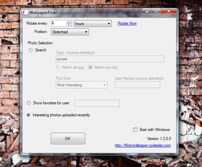Viewport: 202px width, 167px height.
Task: Minimize the WallpaperFlickr window
Action: [x=147, y=11]
